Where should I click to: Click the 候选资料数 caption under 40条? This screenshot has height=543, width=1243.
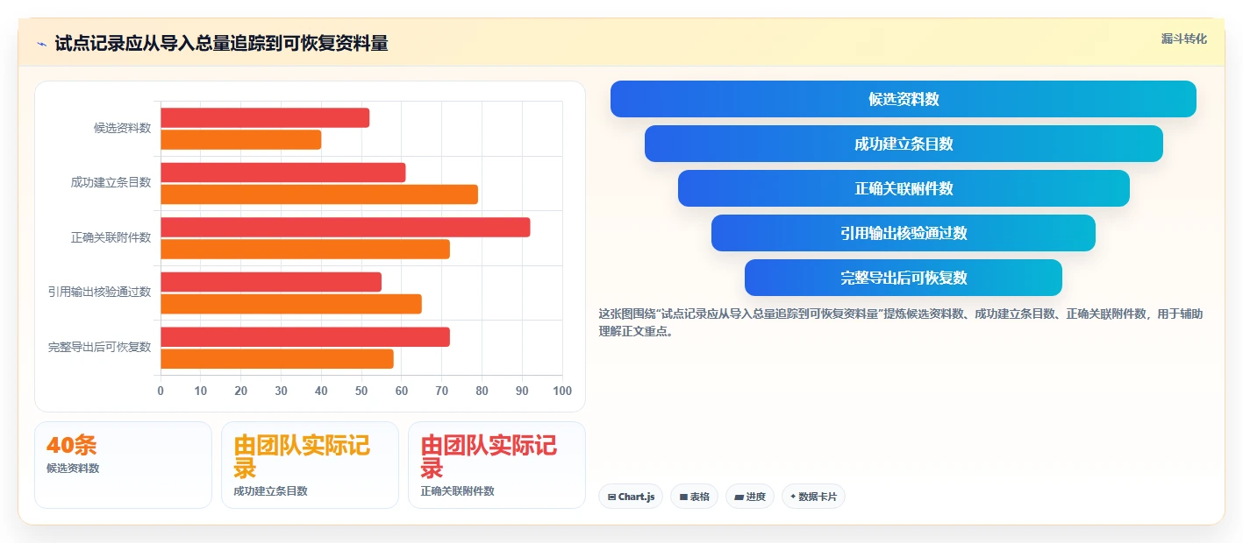tap(73, 469)
